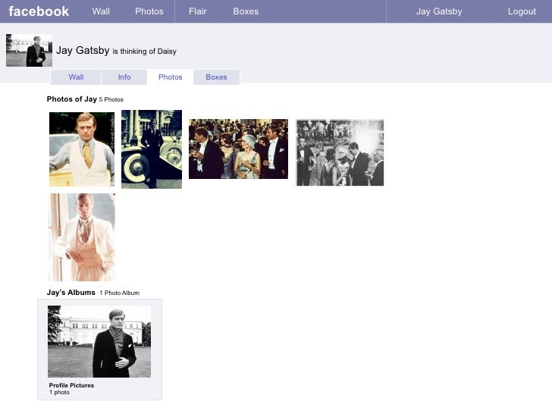Click the 'Photos of Jay' heading
Screen dimensions: 552x414
click(x=72, y=99)
